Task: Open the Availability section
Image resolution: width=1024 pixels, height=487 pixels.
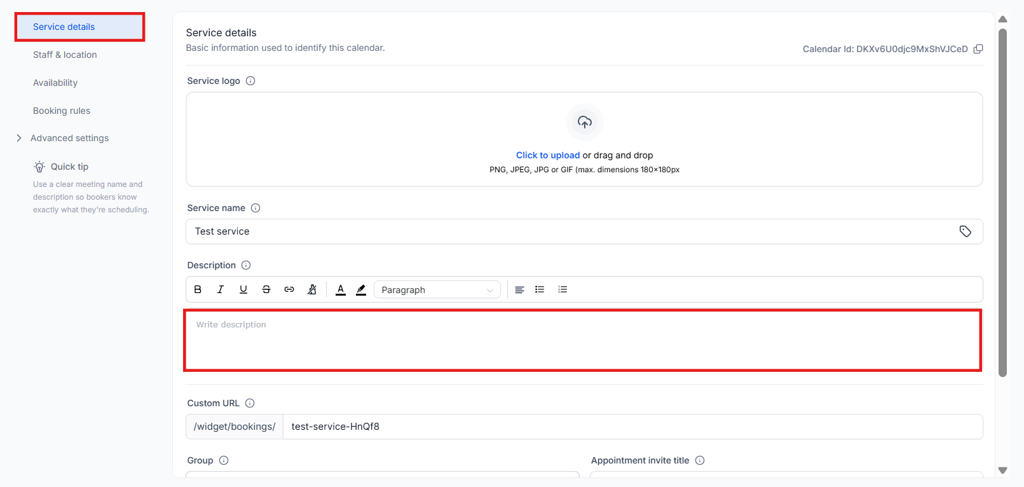Action: click(55, 83)
